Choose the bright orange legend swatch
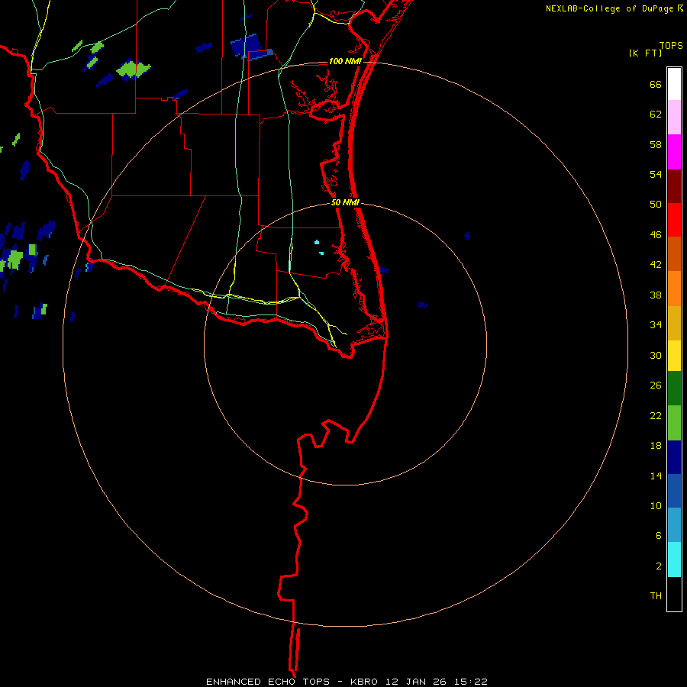This screenshot has height=687, width=687. (x=674, y=289)
